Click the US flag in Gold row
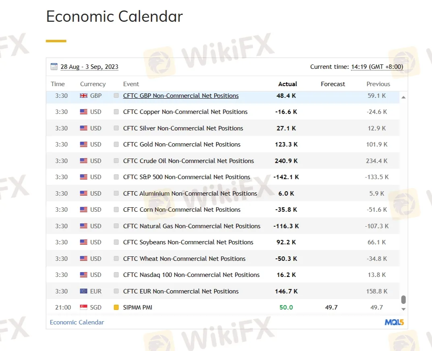432x351 pixels. coord(83,145)
